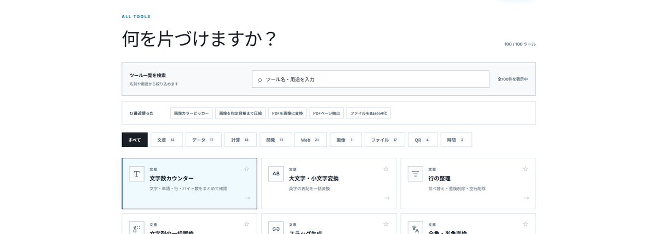Filter tools by Web category
The height and width of the screenshot is (234, 657).
tap(310, 140)
